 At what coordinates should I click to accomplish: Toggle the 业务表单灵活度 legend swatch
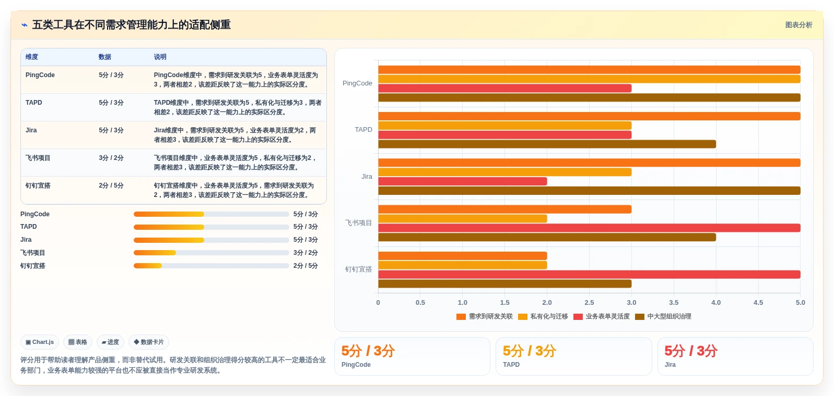click(578, 317)
